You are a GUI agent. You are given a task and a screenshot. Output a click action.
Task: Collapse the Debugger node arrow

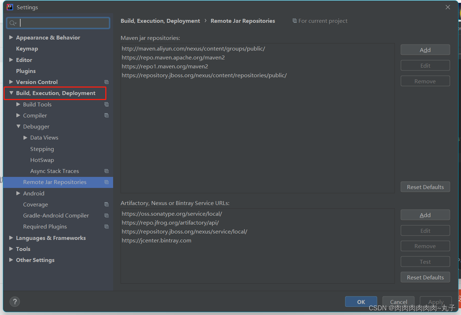18,126
